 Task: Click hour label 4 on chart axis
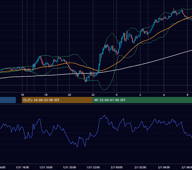click(x=164, y=95)
